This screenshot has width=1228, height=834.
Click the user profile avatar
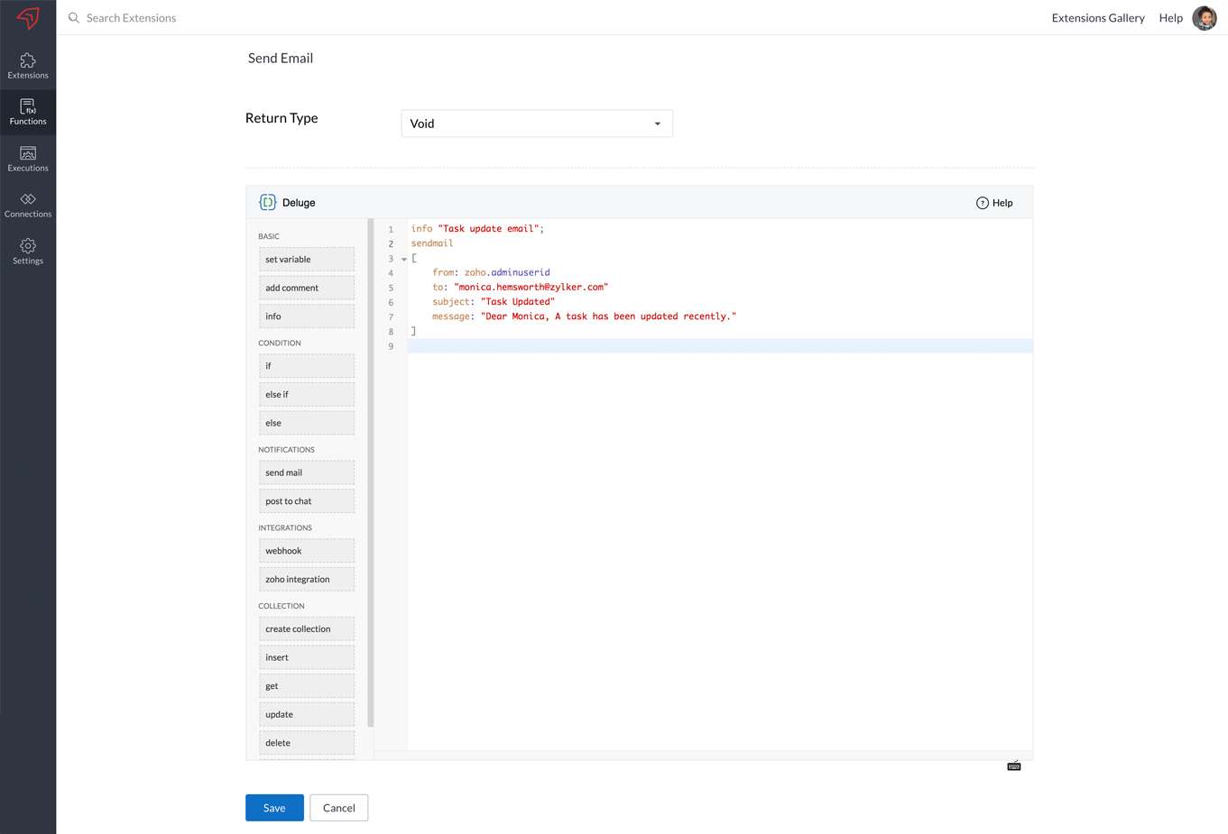(x=1204, y=18)
